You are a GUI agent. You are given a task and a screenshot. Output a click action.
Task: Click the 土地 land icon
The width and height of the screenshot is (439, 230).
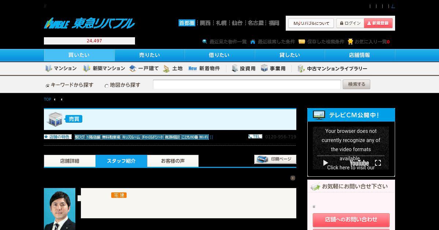(x=166, y=68)
